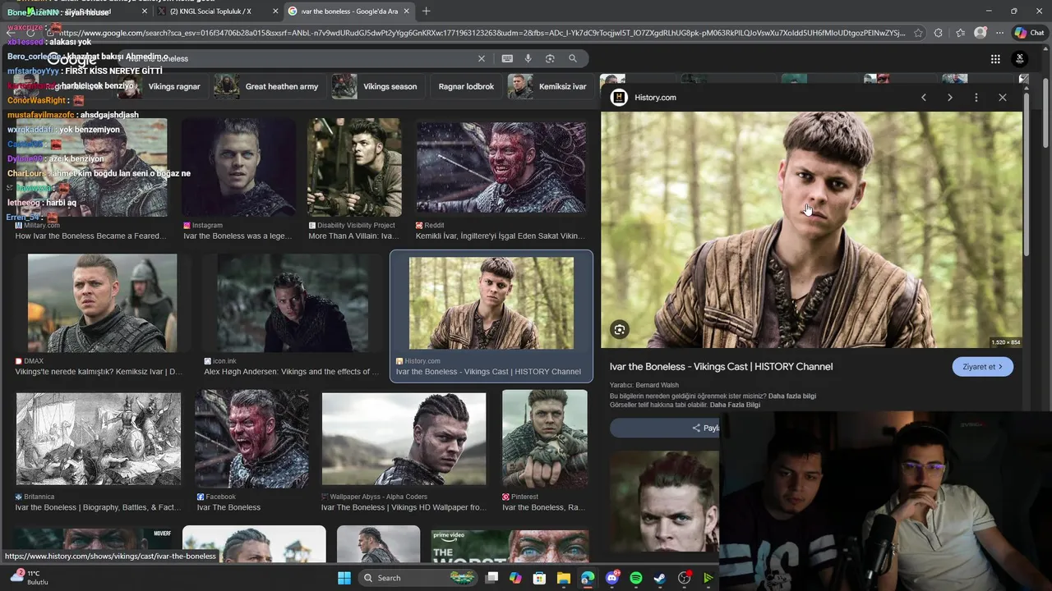Show previous image in preview panel

pyautogui.click(x=924, y=97)
